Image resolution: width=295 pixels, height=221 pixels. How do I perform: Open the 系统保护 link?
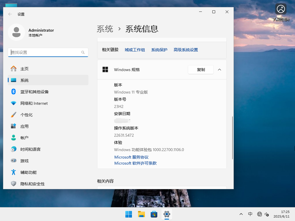159,50
